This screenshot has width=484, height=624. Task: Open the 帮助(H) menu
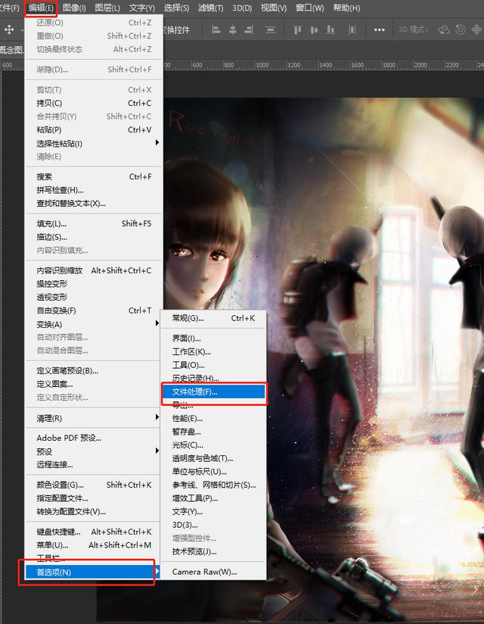(346, 8)
